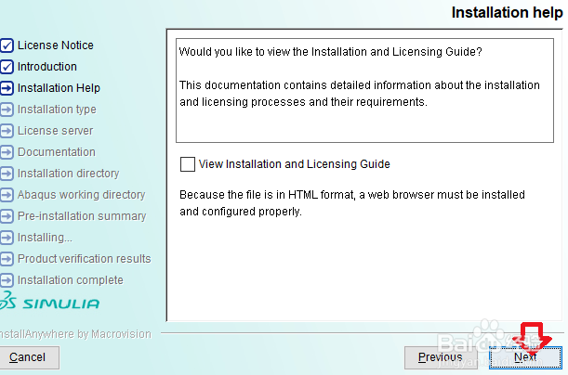Screen dimensions: 568x375
Task: Click the Pre-installation summary arrow icon
Action: point(7,216)
